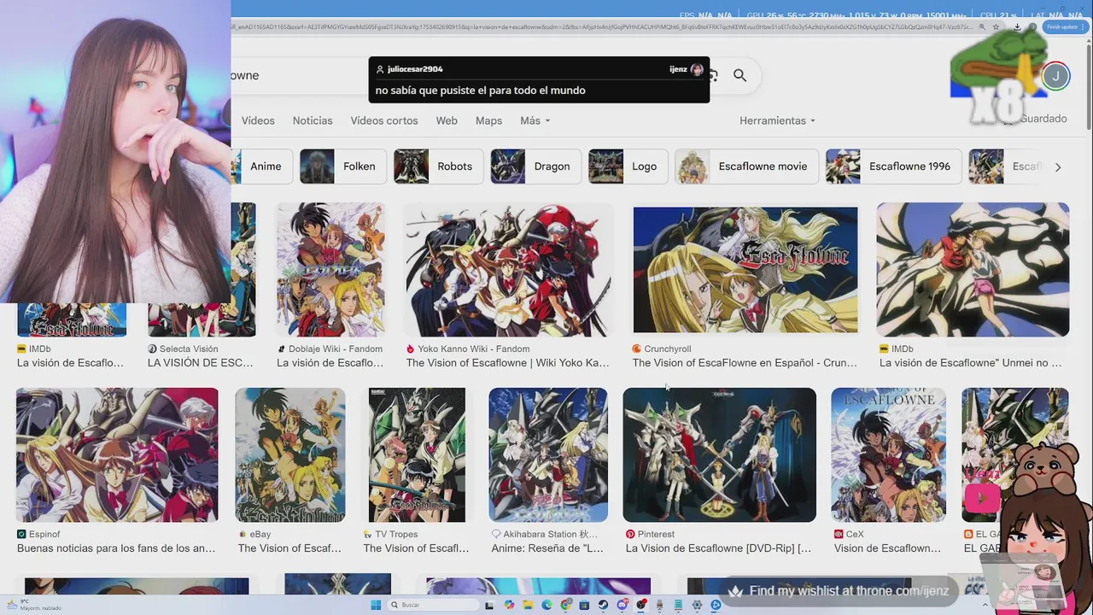Select the Dragon filter chip

(x=535, y=167)
